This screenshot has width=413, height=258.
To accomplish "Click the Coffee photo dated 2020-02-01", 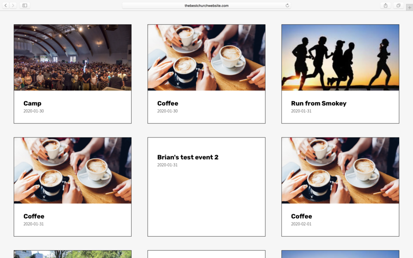I will pos(340,171).
